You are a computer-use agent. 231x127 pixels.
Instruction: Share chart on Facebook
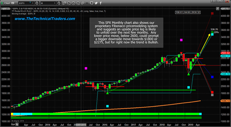100,3
